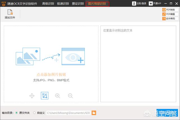
Task: Click the zoom in magnifier icon
Action: [x=57, y=96]
